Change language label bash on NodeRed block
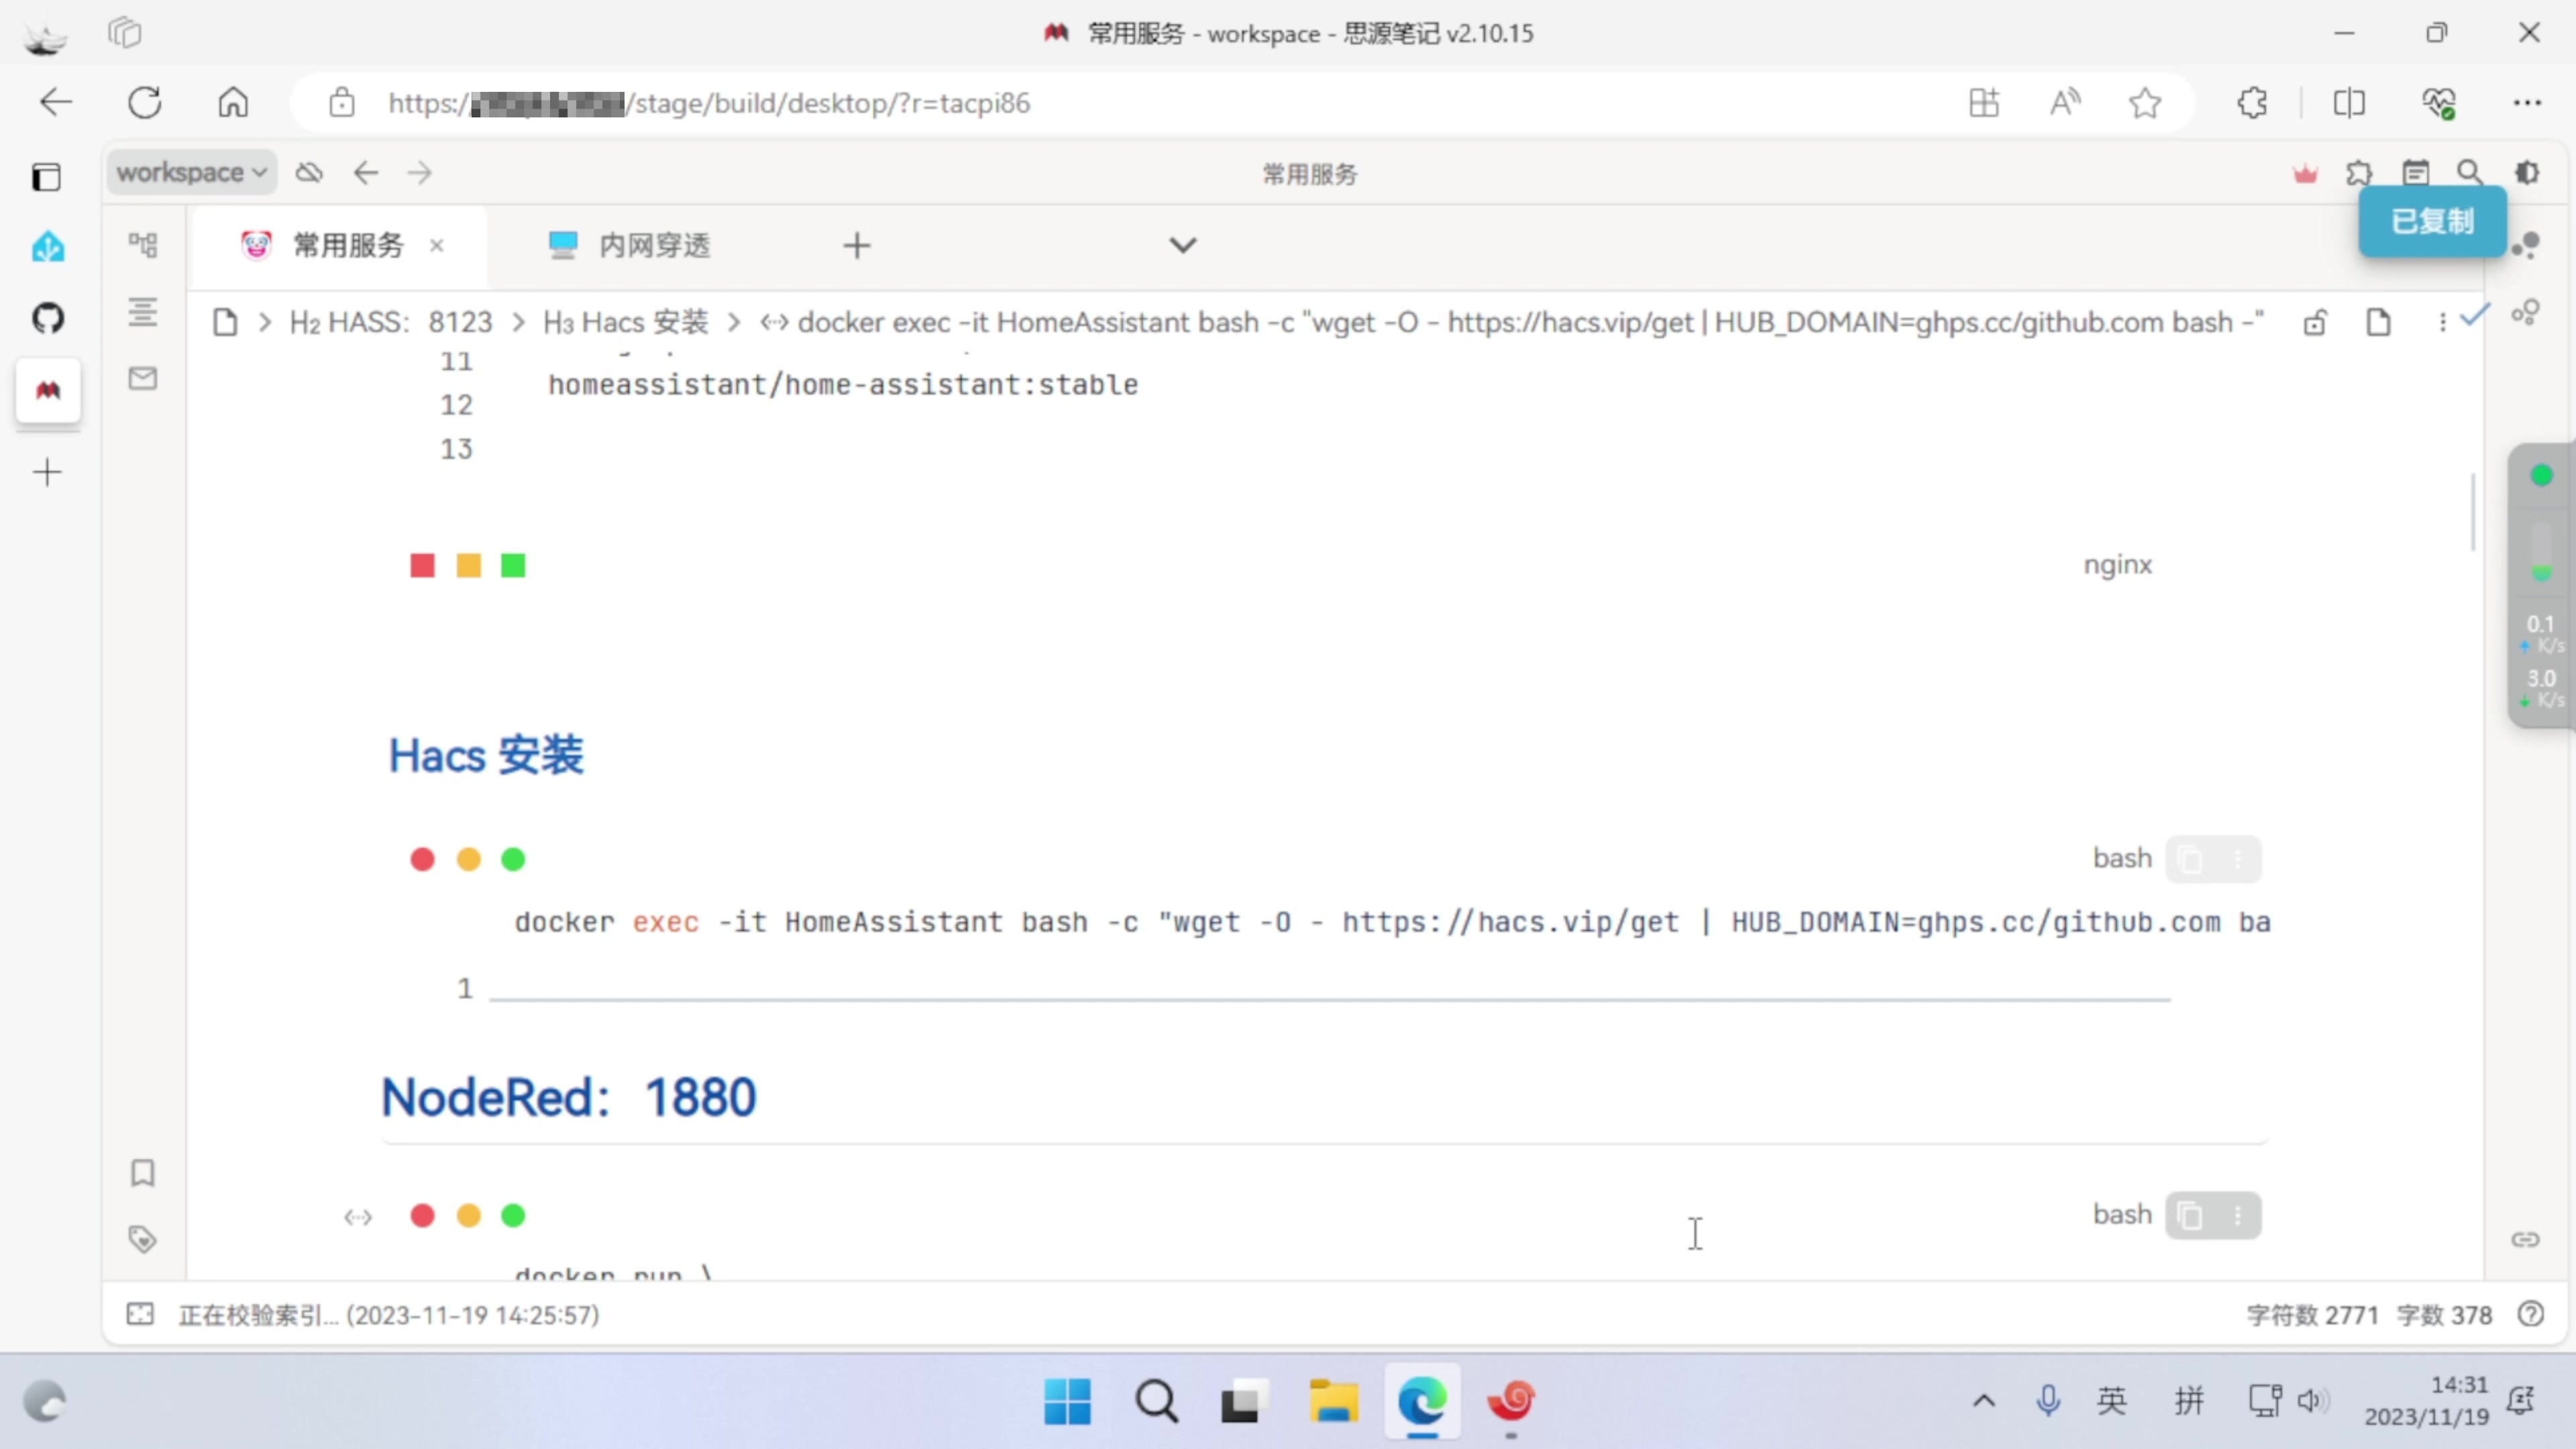The height and width of the screenshot is (1449, 2576). click(x=2122, y=1214)
